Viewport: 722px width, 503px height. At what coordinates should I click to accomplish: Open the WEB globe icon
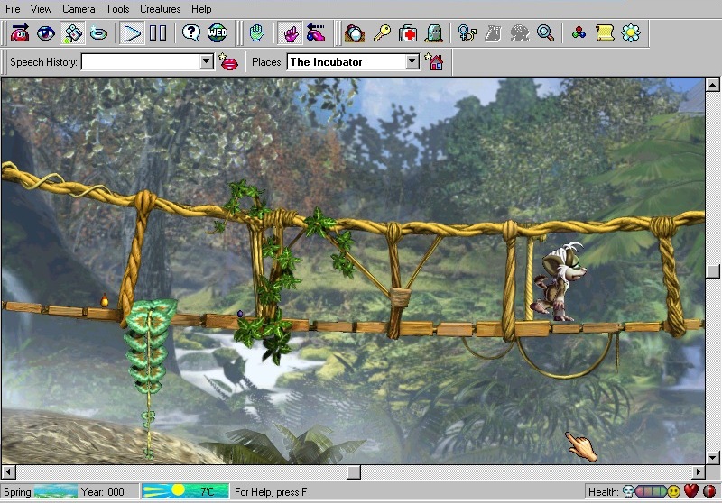point(218,33)
